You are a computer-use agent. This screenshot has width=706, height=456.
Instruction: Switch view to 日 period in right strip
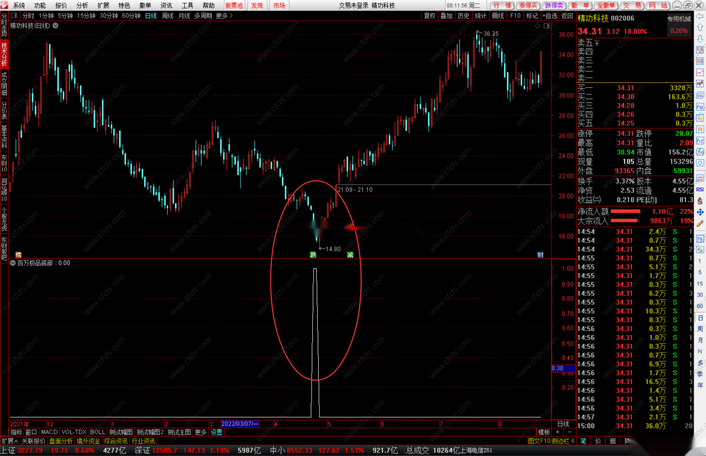[x=700, y=318]
